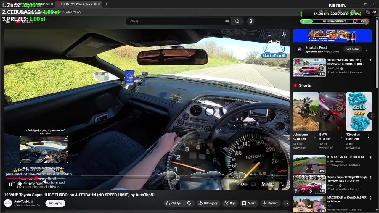Mute the video with the speaker icon

pos(20,184)
